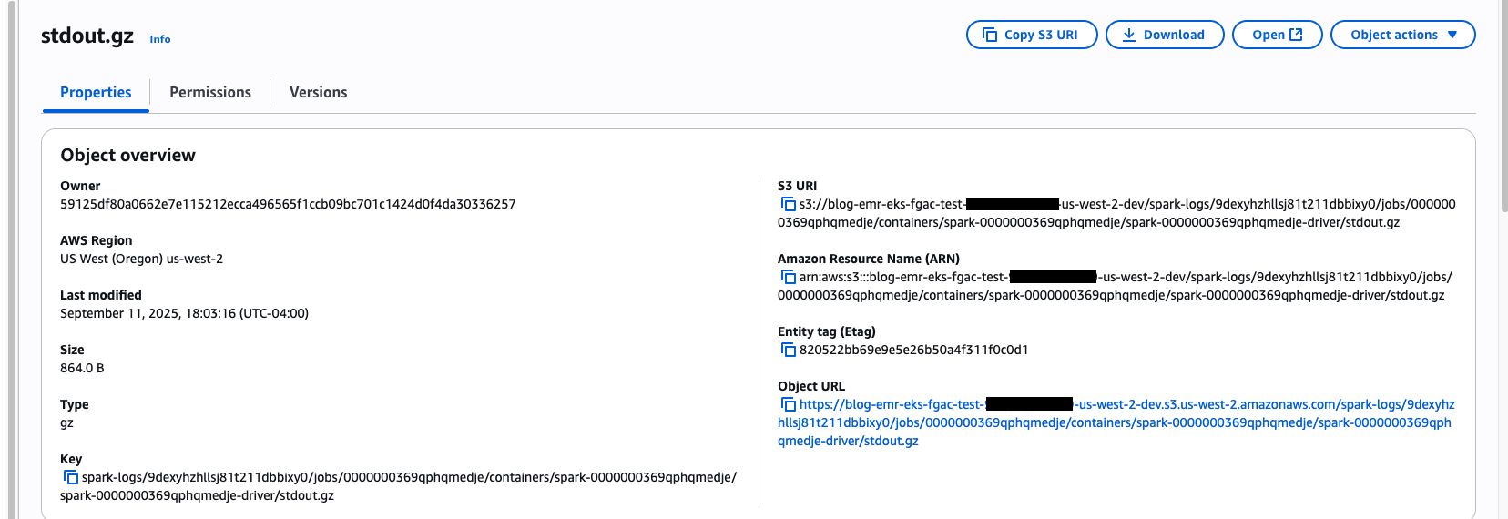Screen dimensions: 1508x519
Task: Switch to the Permissions tab
Action: point(210,93)
